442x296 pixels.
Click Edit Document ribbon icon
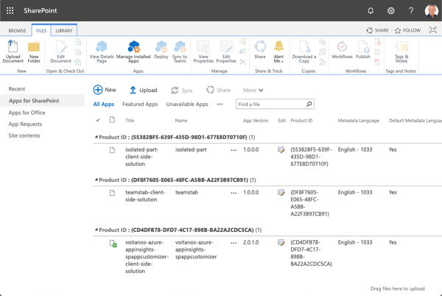61,52
